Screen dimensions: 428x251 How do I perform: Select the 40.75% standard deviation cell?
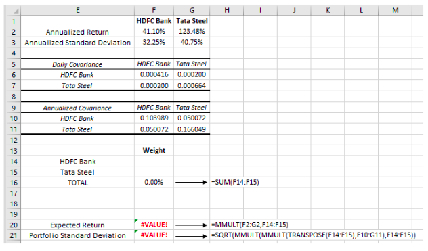192,43
